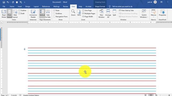
Task: Switch to the Home tab
Action: pyautogui.click(x=12, y=6)
